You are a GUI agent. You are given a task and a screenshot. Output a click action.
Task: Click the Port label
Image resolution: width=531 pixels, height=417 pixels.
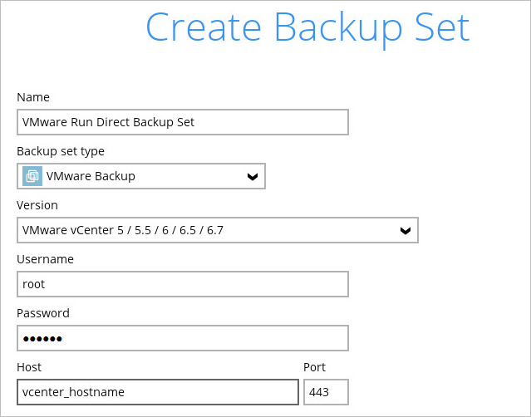pos(314,367)
